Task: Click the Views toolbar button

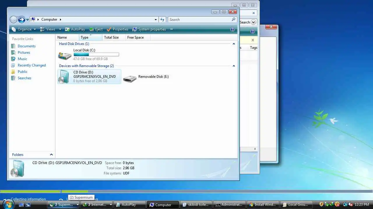Action: point(47,29)
